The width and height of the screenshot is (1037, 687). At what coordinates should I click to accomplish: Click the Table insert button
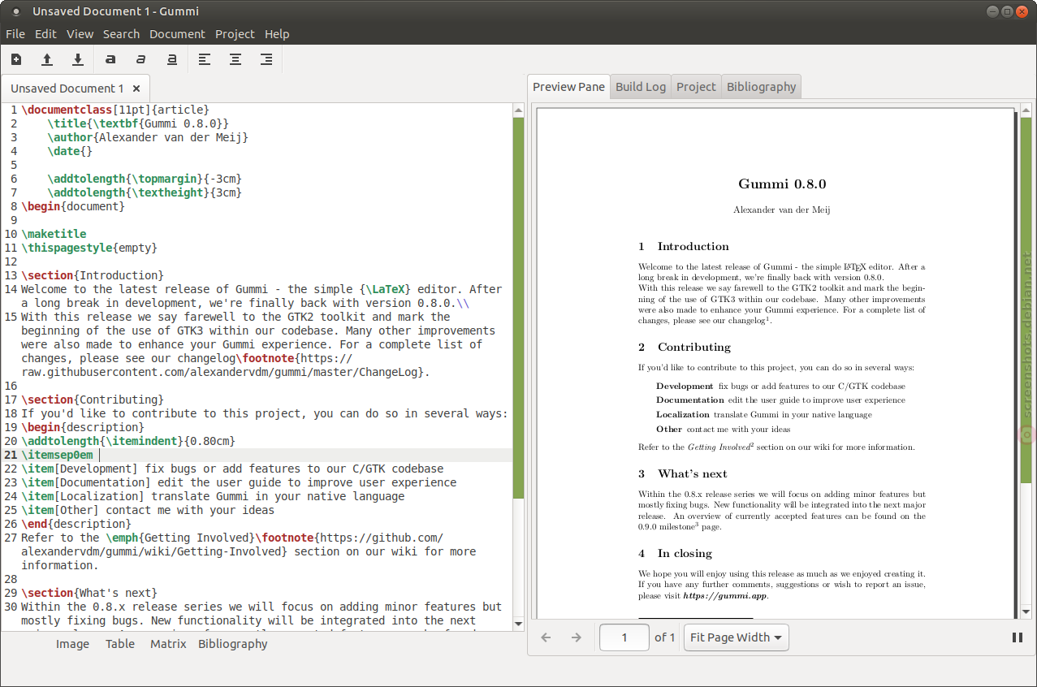point(120,644)
